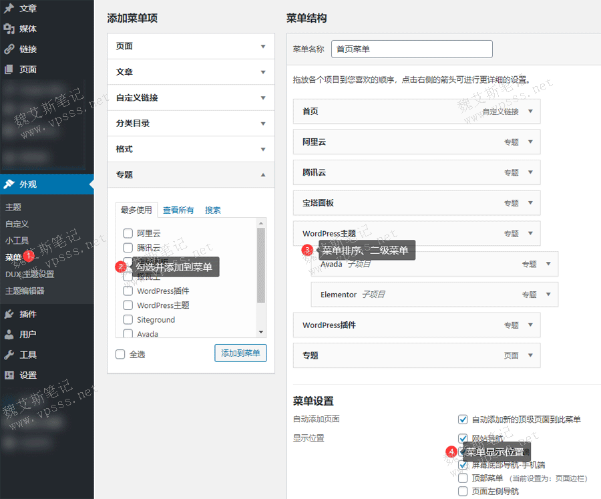Select the paintbrush 外观 icon
This screenshot has width=601, height=499.
(x=9, y=184)
